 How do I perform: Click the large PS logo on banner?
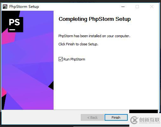[x=16, y=25]
